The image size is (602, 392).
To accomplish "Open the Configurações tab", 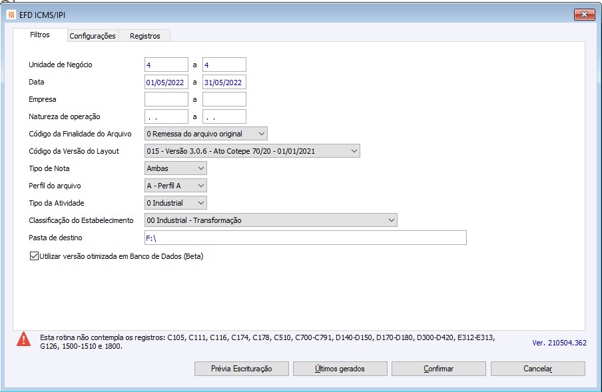I will point(93,36).
